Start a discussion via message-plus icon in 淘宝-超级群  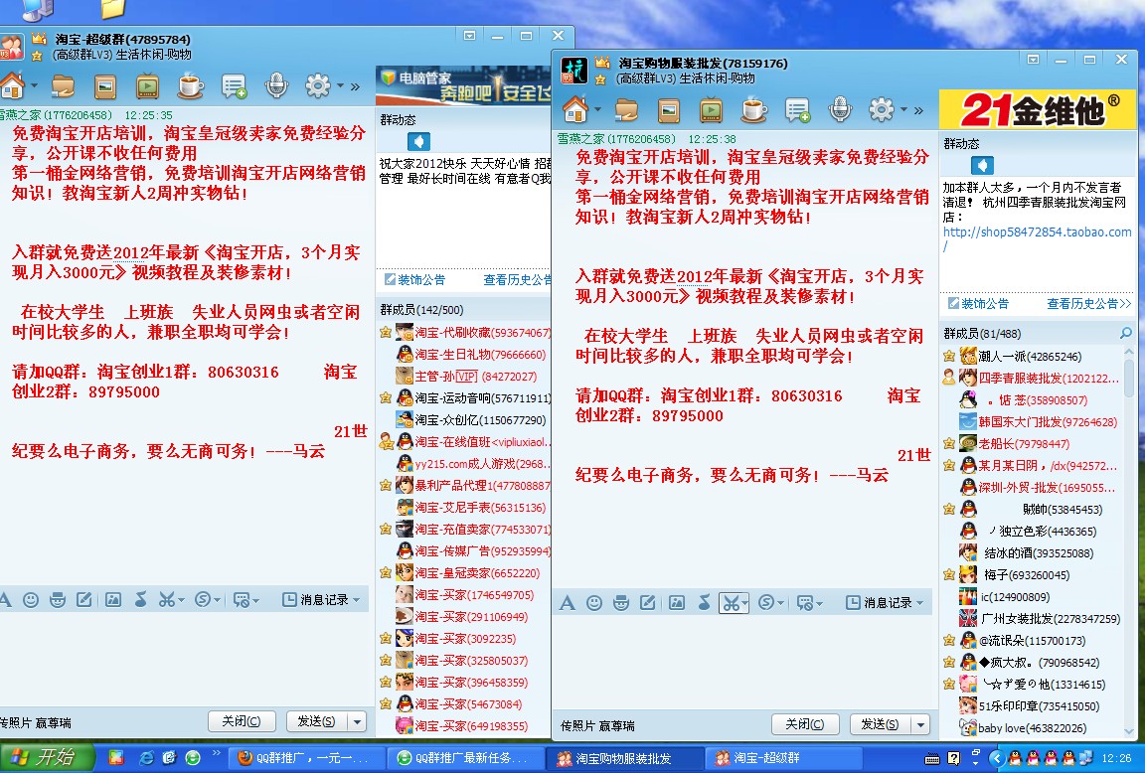(235, 86)
